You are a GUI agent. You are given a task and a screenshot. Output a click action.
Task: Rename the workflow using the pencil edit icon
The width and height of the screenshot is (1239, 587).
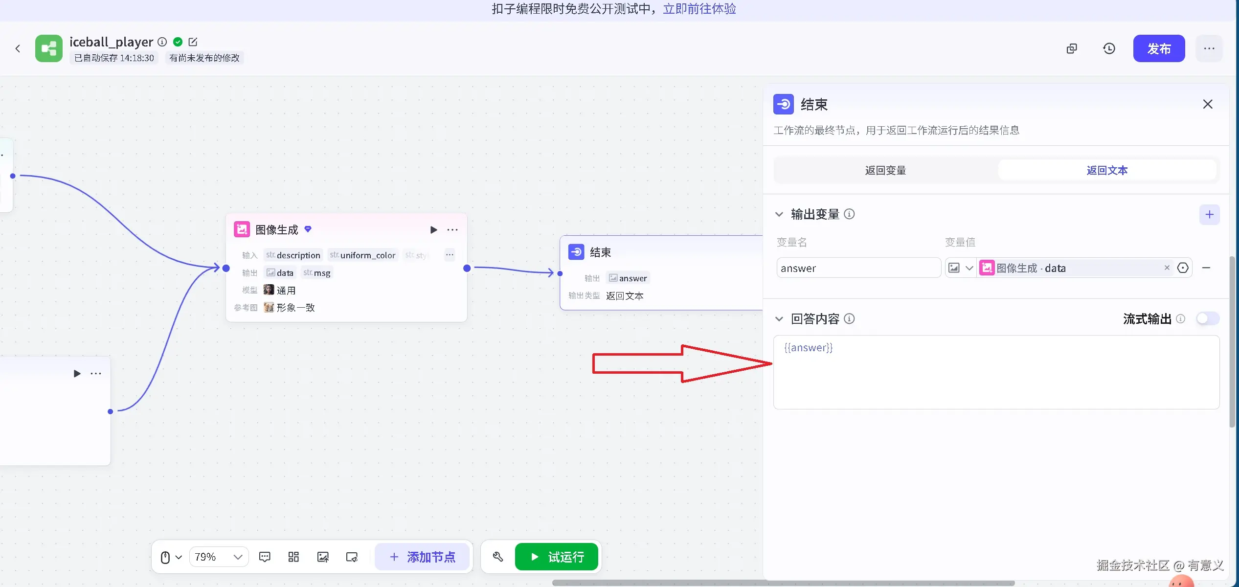tap(192, 42)
